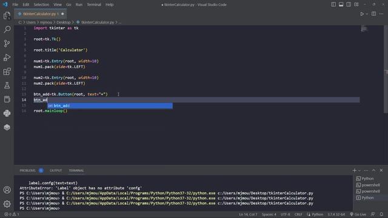Viewport: 388px width, 218px height.
Task: Click line 1 import tkinter code
Action: tap(56, 28)
